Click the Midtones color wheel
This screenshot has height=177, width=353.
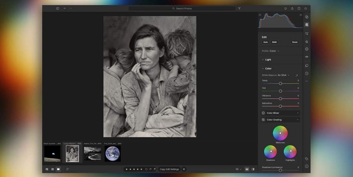[x=280, y=133]
